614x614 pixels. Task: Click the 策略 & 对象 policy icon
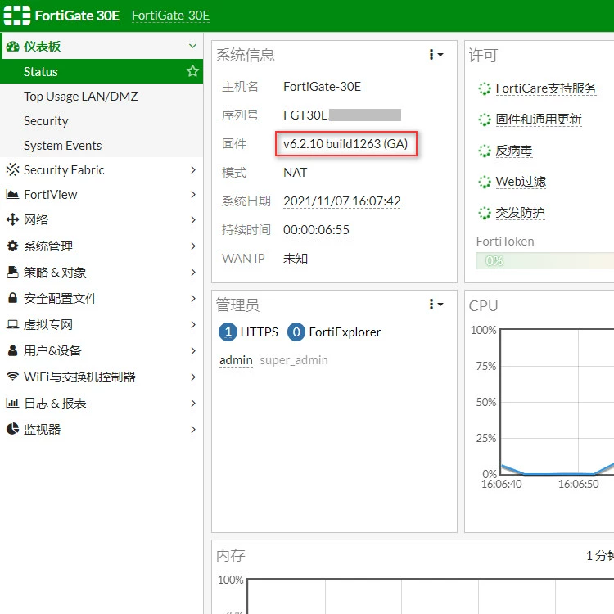tap(12, 272)
